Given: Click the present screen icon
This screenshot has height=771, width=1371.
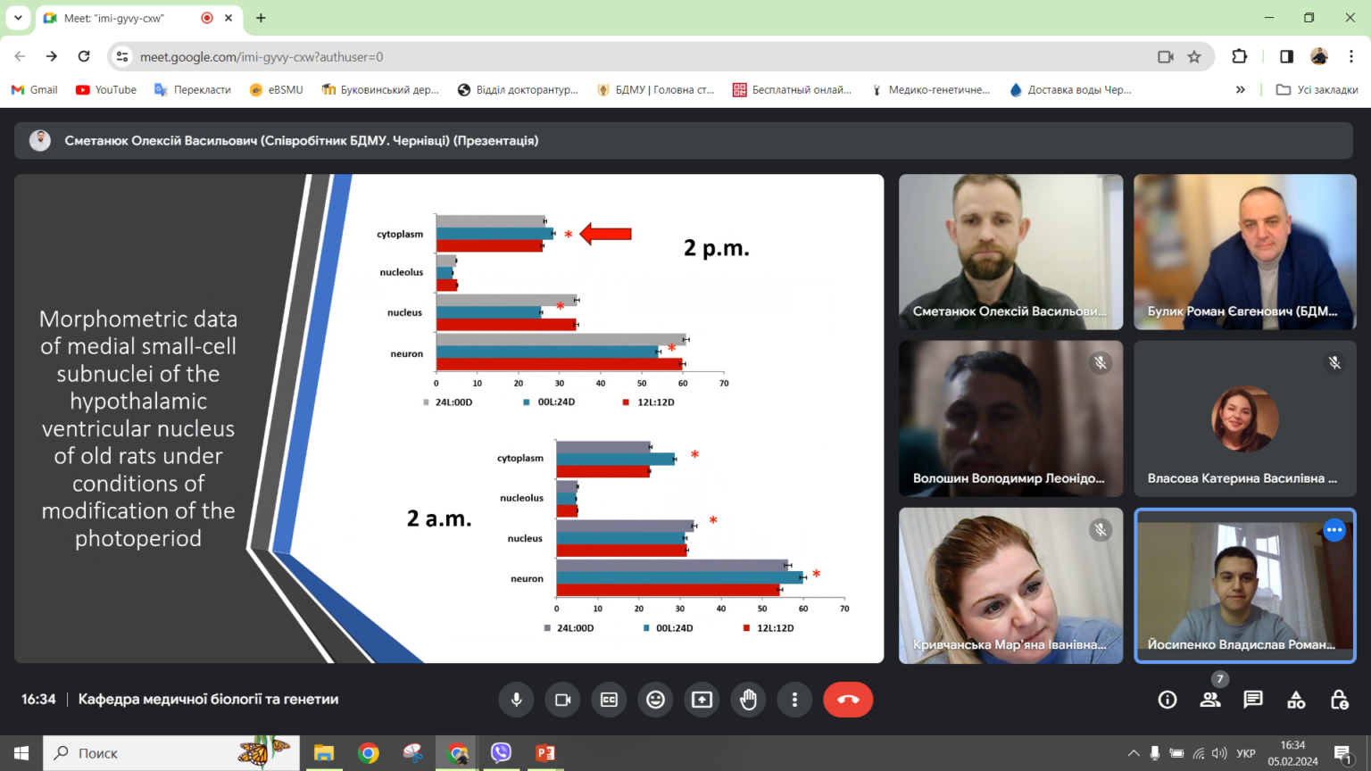Looking at the screenshot, I should point(702,700).
